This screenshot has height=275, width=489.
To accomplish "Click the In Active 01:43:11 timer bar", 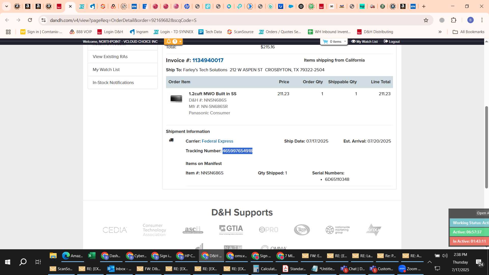I will (469, 241).
